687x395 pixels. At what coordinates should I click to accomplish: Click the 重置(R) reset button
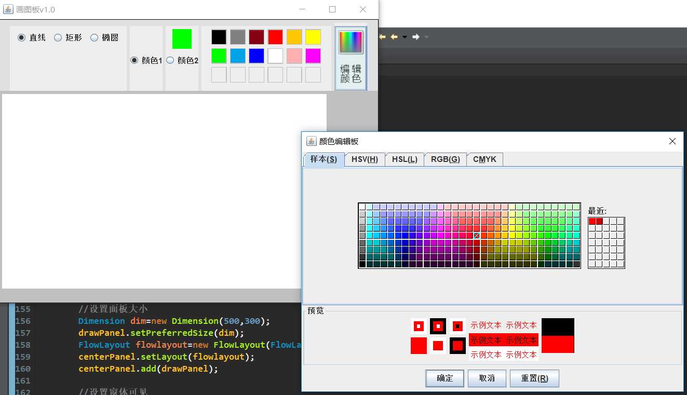tap(534, 378)
